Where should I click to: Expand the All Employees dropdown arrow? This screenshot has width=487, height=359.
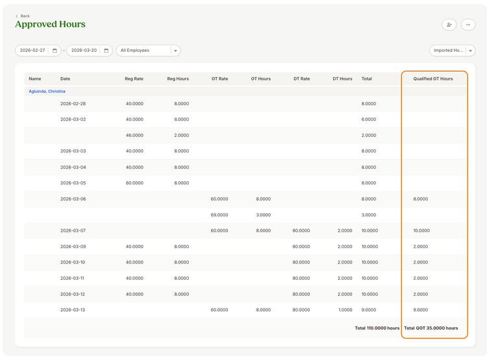175,51
